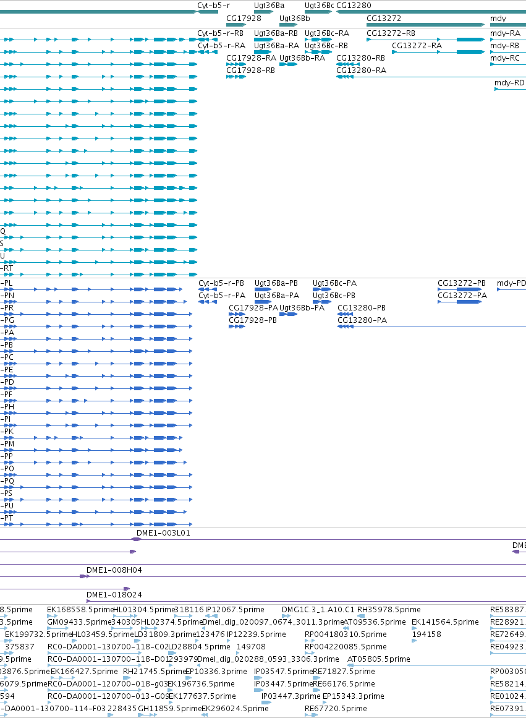Open the Ugt36Bc gene label
This screenshot has width=526, height=718.
pyautogui.click(x=320, y=6)
